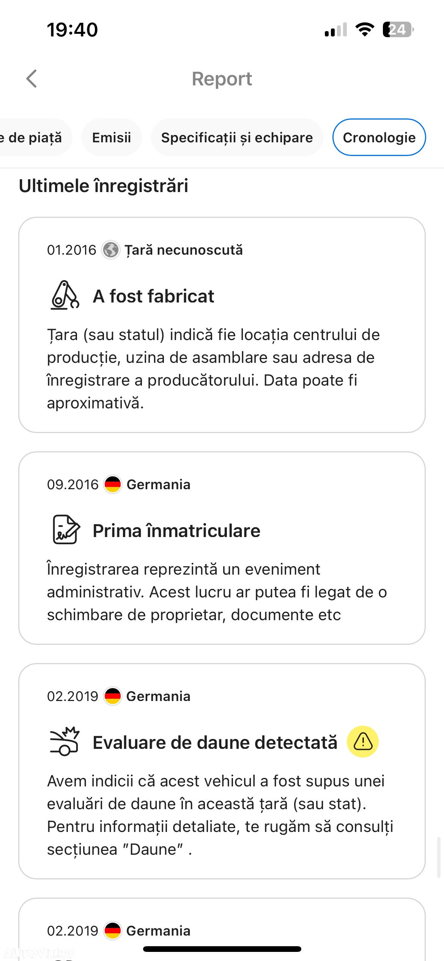Tap the bottom 02.2019 Germania card
The height and width of the screenshot is (961, 444).
(x=222, y=929)
